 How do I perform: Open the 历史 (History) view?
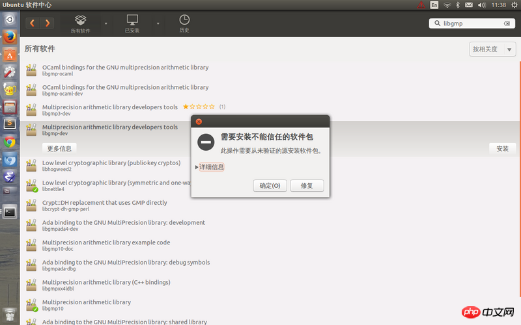point(184,23)
